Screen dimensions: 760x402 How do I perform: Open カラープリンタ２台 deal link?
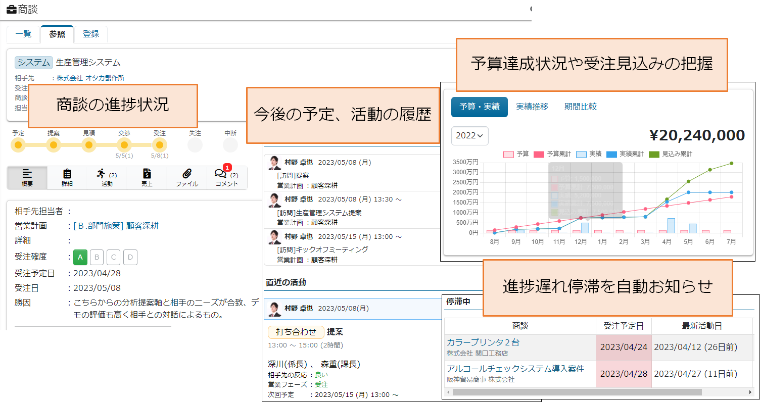click(x=483, y=342)
